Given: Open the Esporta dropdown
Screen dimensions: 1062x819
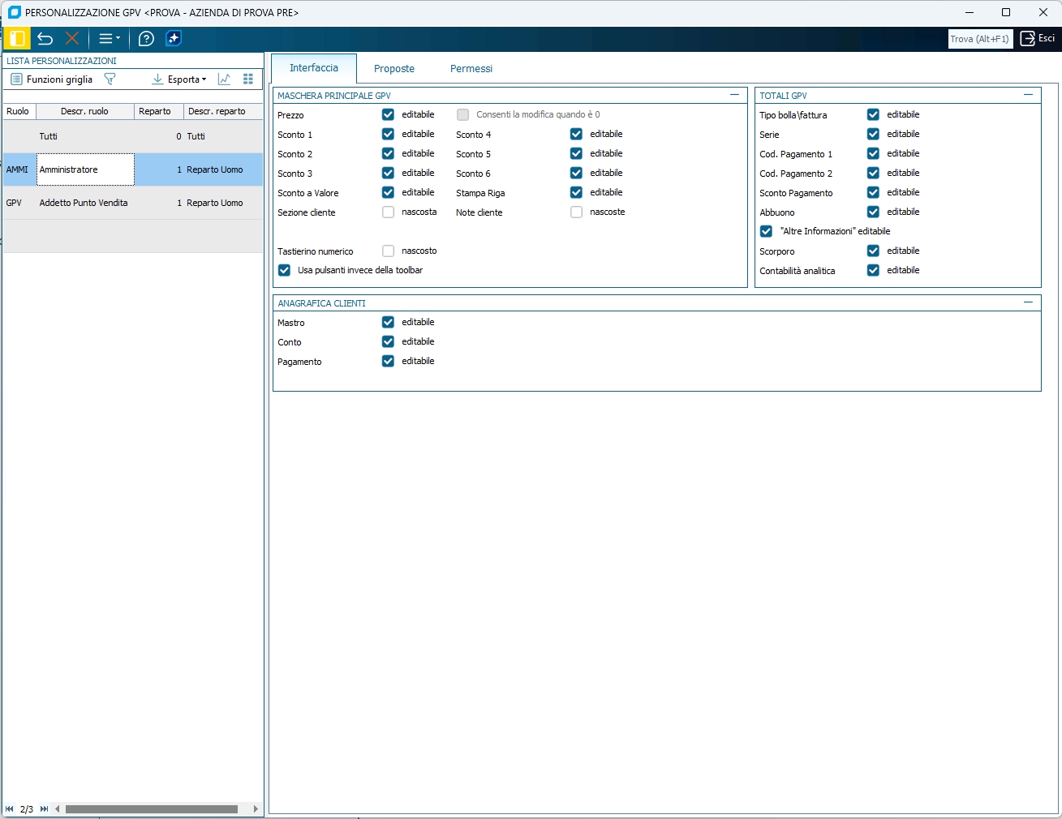Looking at the screenshot, I should coord(180,79).
